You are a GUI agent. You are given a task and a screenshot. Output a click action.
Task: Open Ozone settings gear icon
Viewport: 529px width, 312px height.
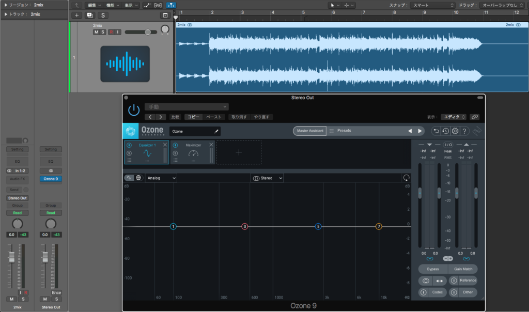455,131
